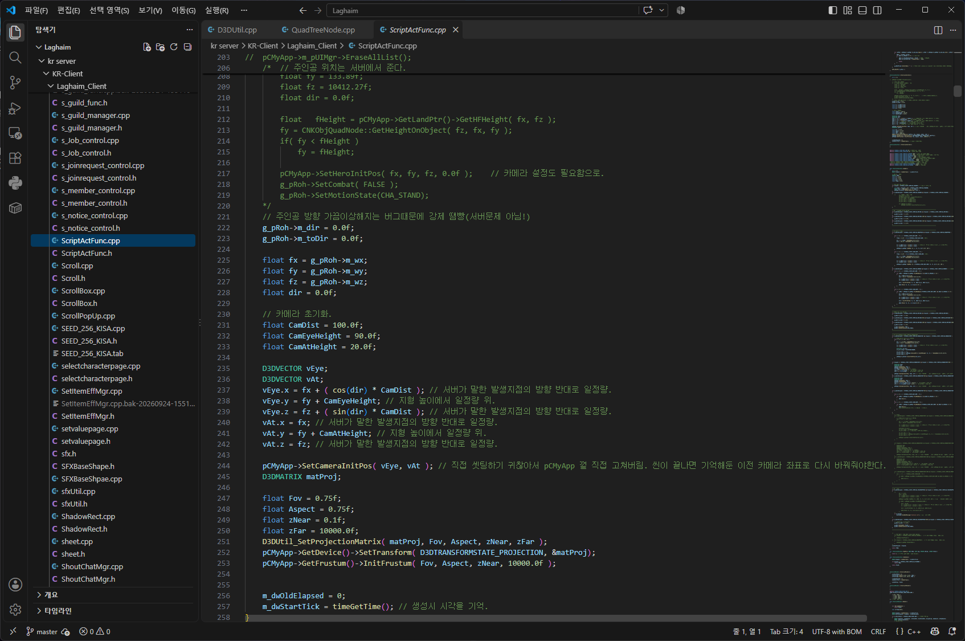Click the Laghaim command center search box
The image size is (965, 641).
coord(483,10)
